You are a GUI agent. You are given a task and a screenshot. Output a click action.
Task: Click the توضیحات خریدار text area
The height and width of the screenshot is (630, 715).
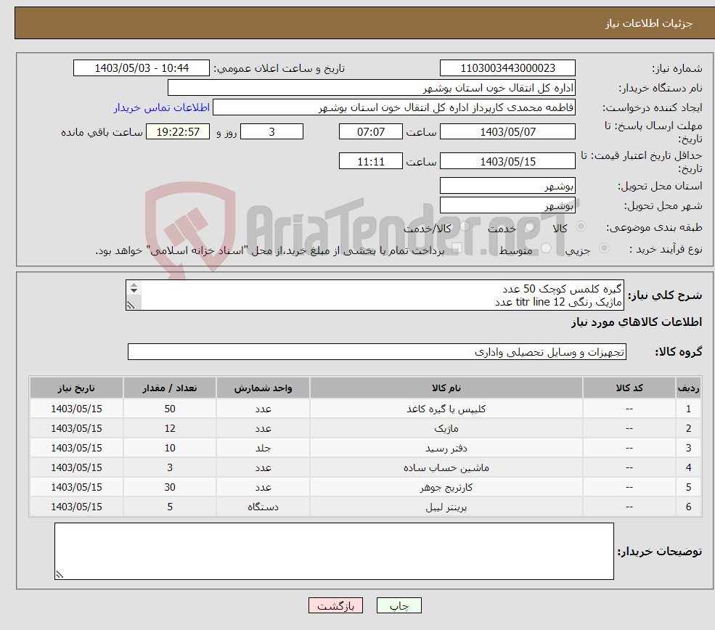pos(334,551)
